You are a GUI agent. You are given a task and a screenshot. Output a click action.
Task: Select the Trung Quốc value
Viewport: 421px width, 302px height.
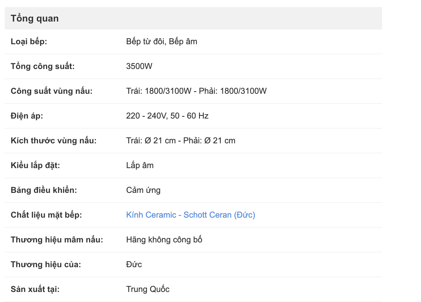pyautogui.click(x=148, y=289)
